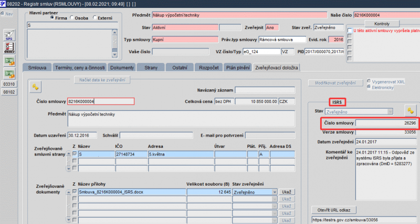This screenshot has height=224, width=420.
Task: Open the 03310 shortcut button
Action: (x=9, y=84)
